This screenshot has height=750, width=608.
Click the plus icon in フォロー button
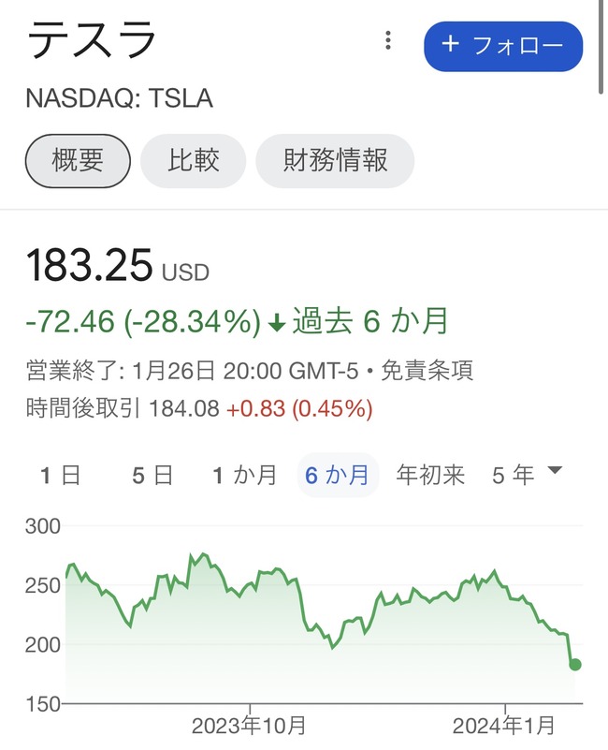(x=450, y=44)
